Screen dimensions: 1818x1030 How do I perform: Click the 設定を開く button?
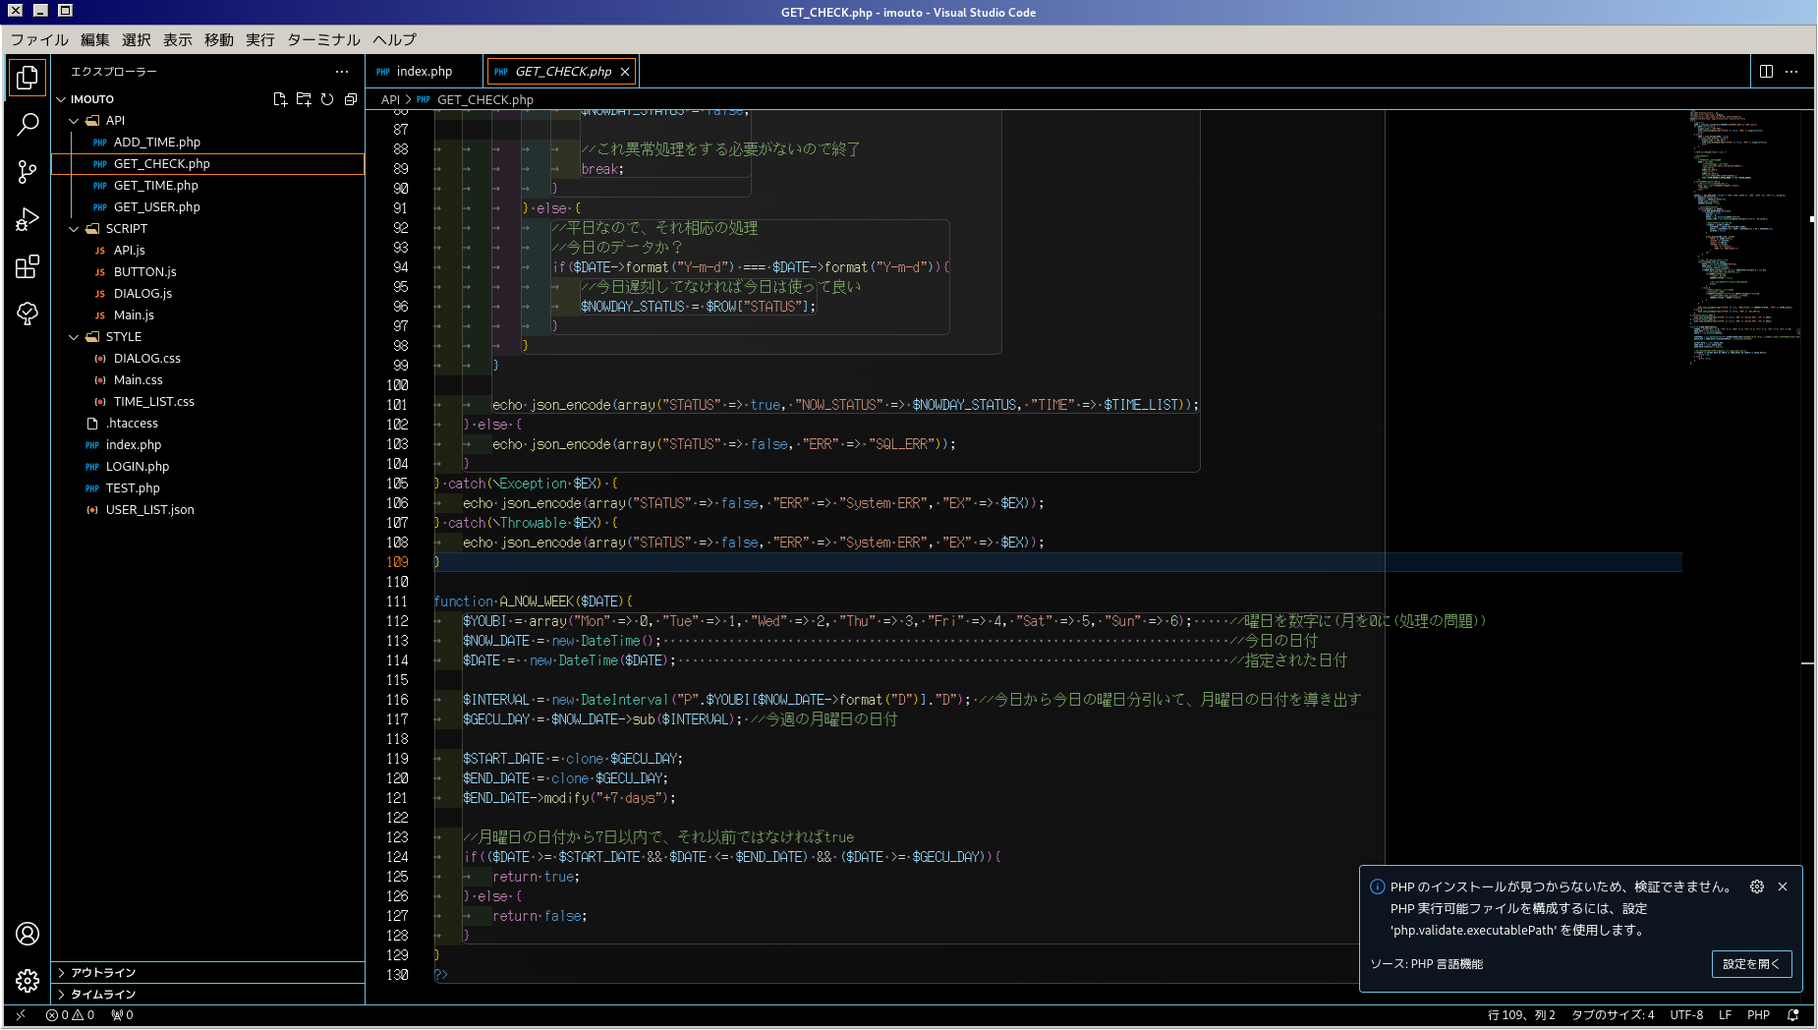pyautogui.click(x=1751, y=964)
